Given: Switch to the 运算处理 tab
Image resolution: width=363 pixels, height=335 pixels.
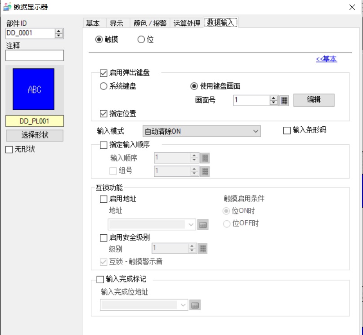Looking at the screenshot, I should coord(187,23).
